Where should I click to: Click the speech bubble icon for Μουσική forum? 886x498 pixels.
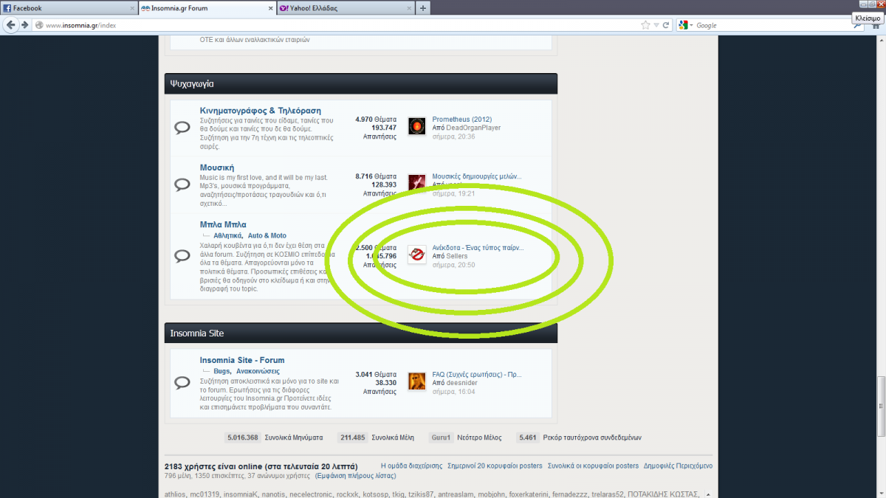182,184
